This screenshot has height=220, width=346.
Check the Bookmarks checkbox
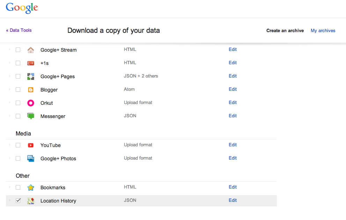point(18,187)
